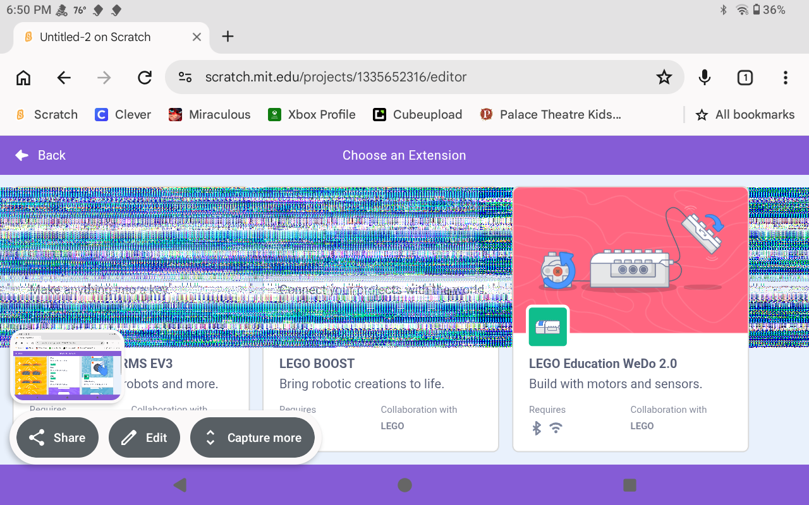The image size is (809, 505).
Task: Open the screenshot preview thumbnail
Action: 67,366
